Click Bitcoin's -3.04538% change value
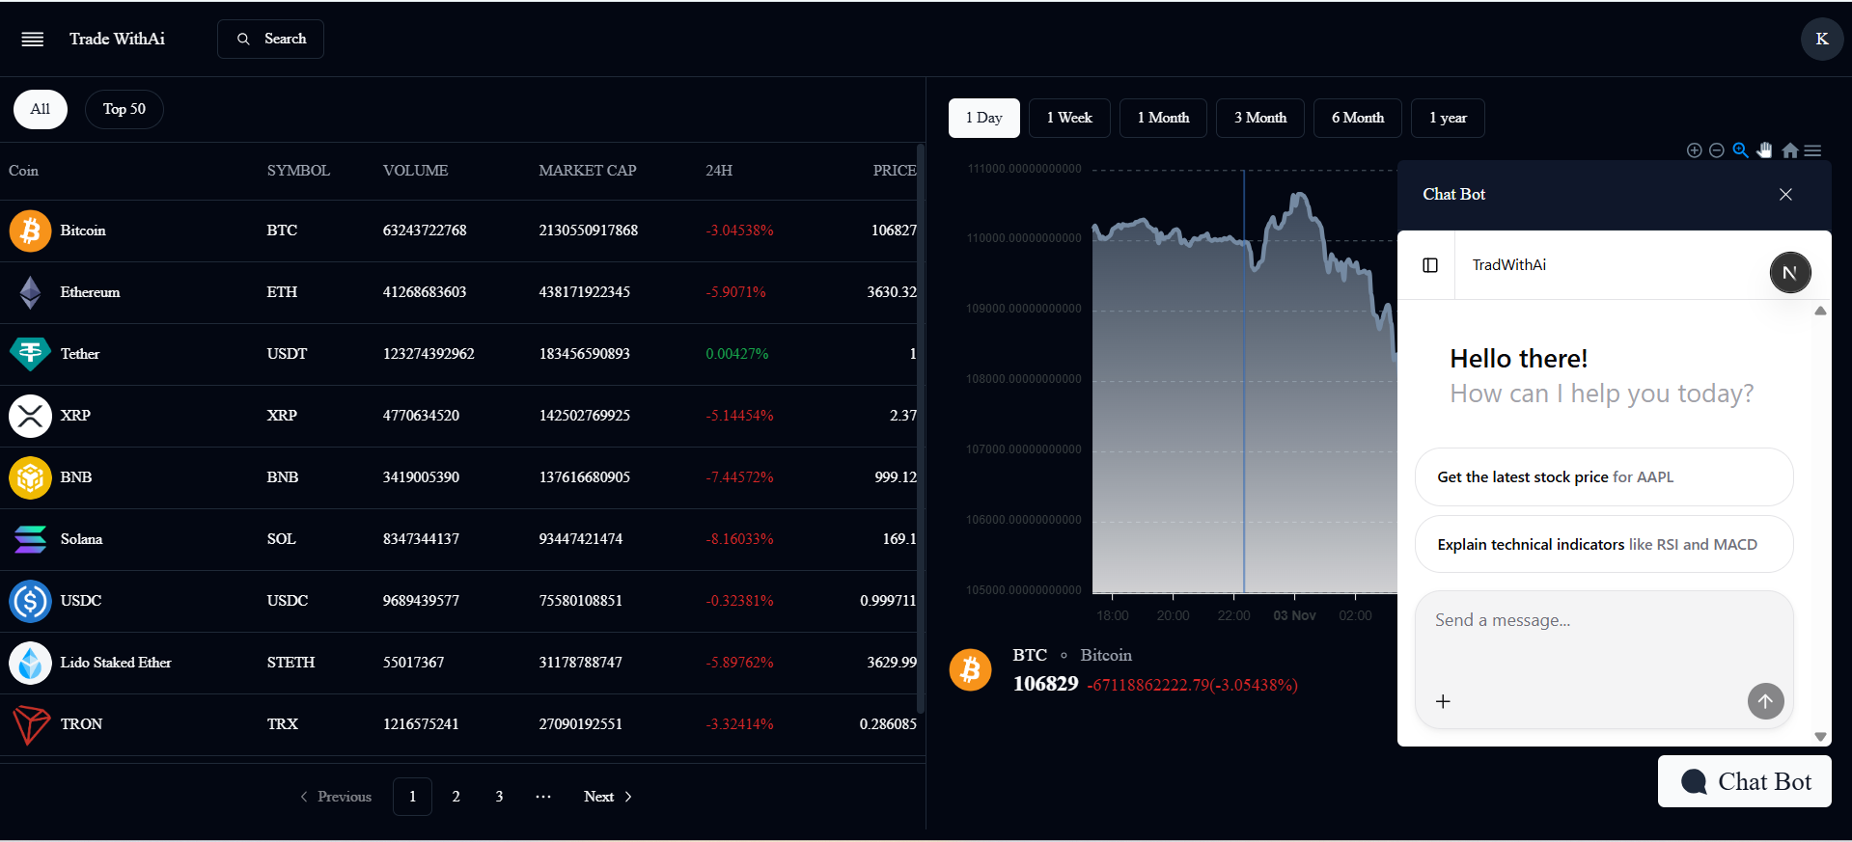1852x842 pixels. [739, 231]
